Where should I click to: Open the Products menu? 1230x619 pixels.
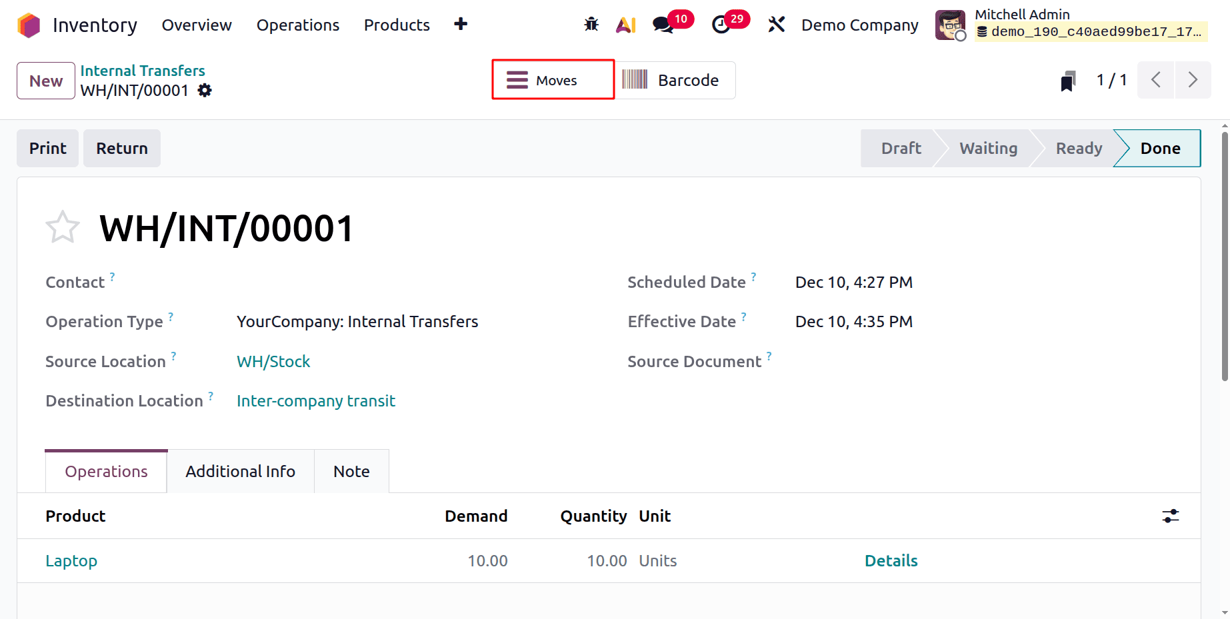pos(396,25)
